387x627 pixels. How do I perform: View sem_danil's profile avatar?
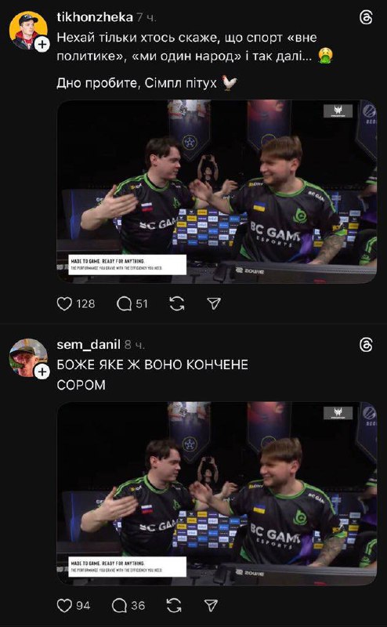click(x=28, y=357)
